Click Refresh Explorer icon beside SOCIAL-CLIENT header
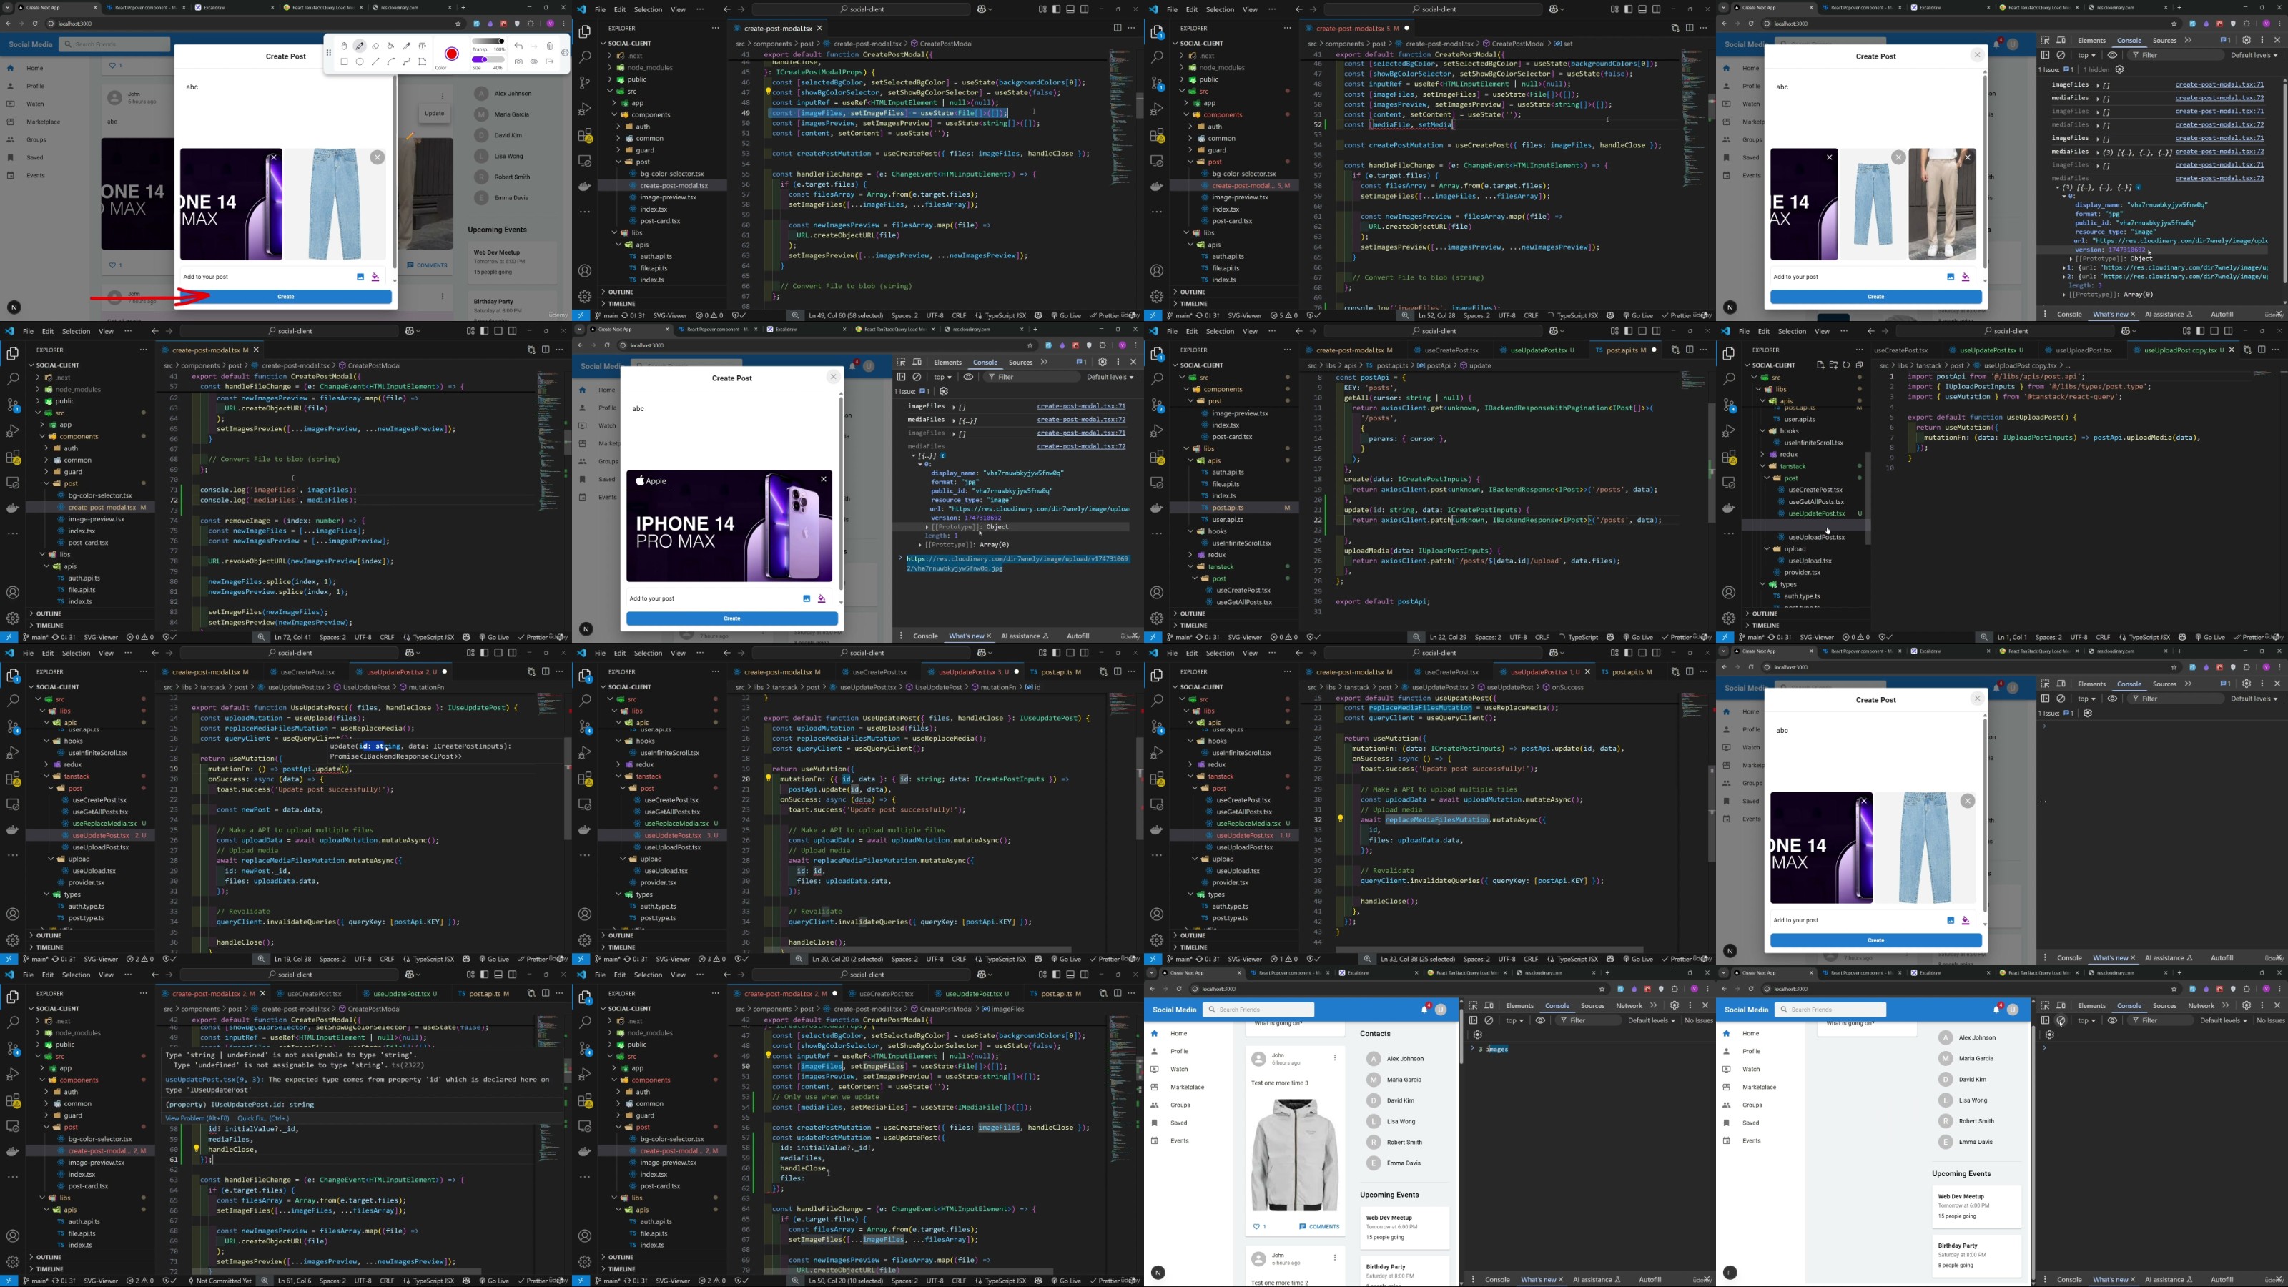The height and width of the screenshot is (1287, 2288). point(1845,365)
